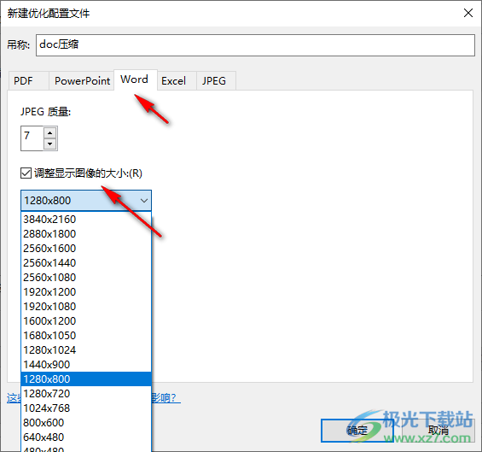Pick 1680x1050 in the dropdown list

[x=86, y=335]
